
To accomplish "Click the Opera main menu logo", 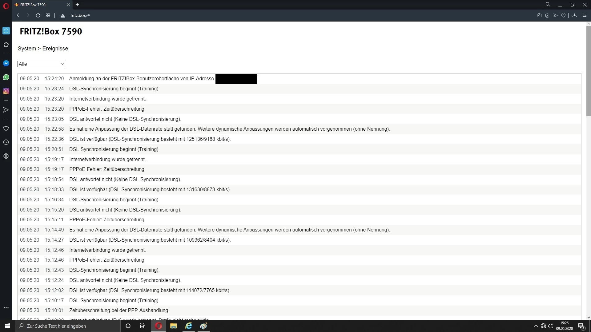I will point(6,6).
